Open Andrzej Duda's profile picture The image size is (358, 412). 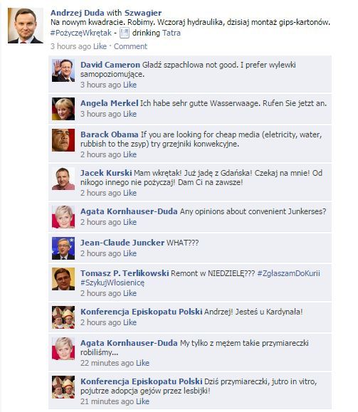(26, 26)
